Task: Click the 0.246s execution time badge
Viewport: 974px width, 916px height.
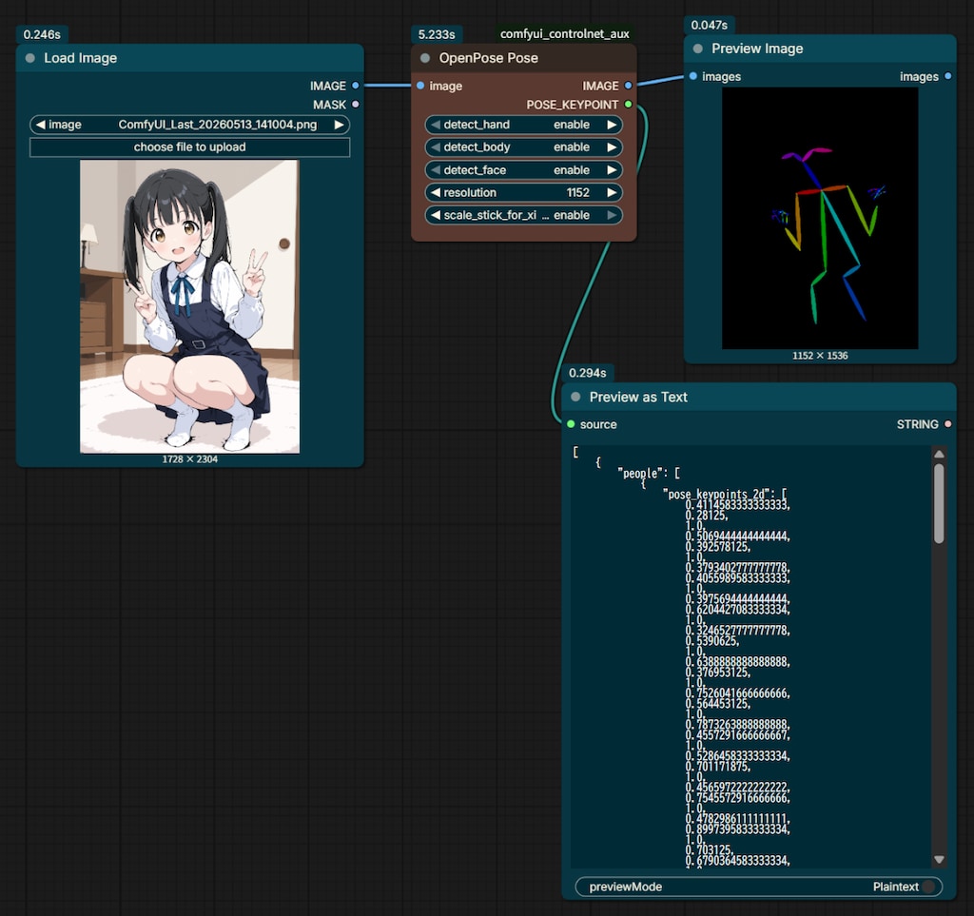Action: point(42,34)
